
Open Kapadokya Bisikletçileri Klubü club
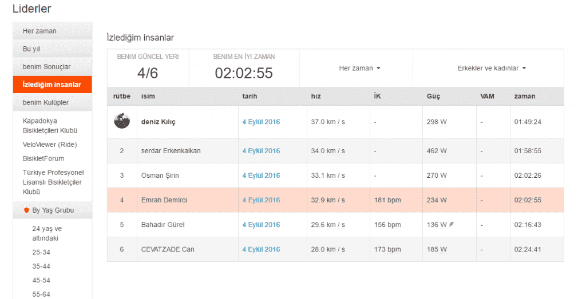[50, 126]
